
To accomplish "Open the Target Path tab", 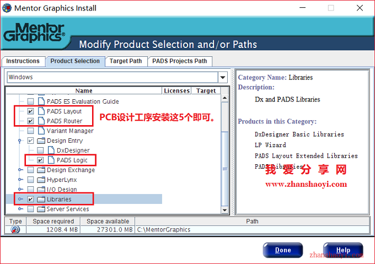I will pyautogui.click(x=126, y=61).
